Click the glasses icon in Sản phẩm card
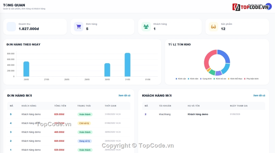This screenshot has width=275, height=153. pos(213,27)
